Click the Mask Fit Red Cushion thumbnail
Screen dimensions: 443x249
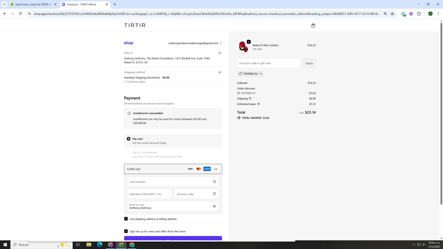coord(243,47)
